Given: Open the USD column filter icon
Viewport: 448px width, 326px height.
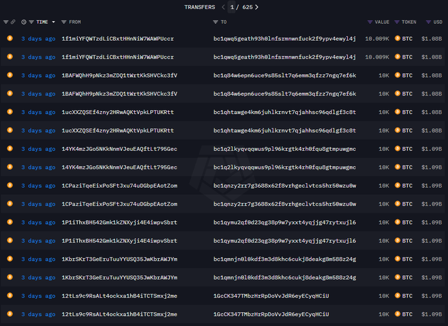Looking at the screenshot, I should coord(428,22).
